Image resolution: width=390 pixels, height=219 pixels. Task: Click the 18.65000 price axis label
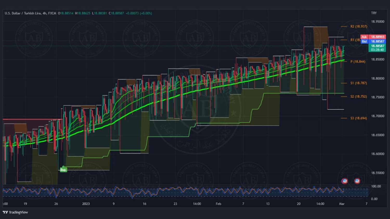point(378,135)
